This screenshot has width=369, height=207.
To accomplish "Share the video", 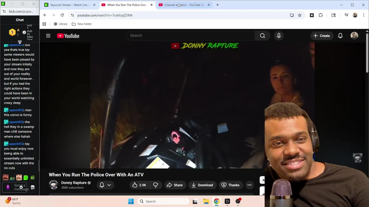I will point(175,185).
